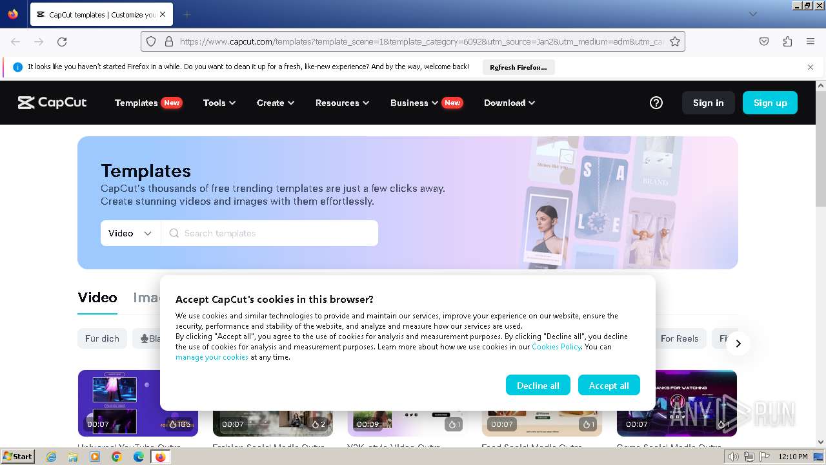Open the Firefox extensions icon
Screen dimensions: 826x465
[787, 41]
